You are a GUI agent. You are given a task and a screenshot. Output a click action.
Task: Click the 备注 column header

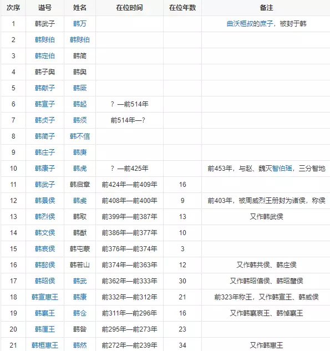[266, 8]
